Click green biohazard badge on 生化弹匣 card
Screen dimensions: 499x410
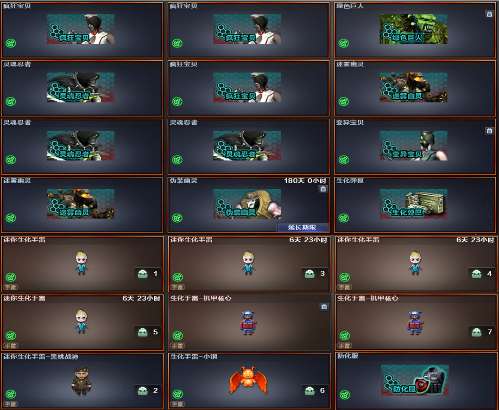click(344, 218)
